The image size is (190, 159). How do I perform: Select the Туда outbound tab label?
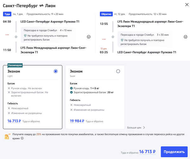coord(7,14)
